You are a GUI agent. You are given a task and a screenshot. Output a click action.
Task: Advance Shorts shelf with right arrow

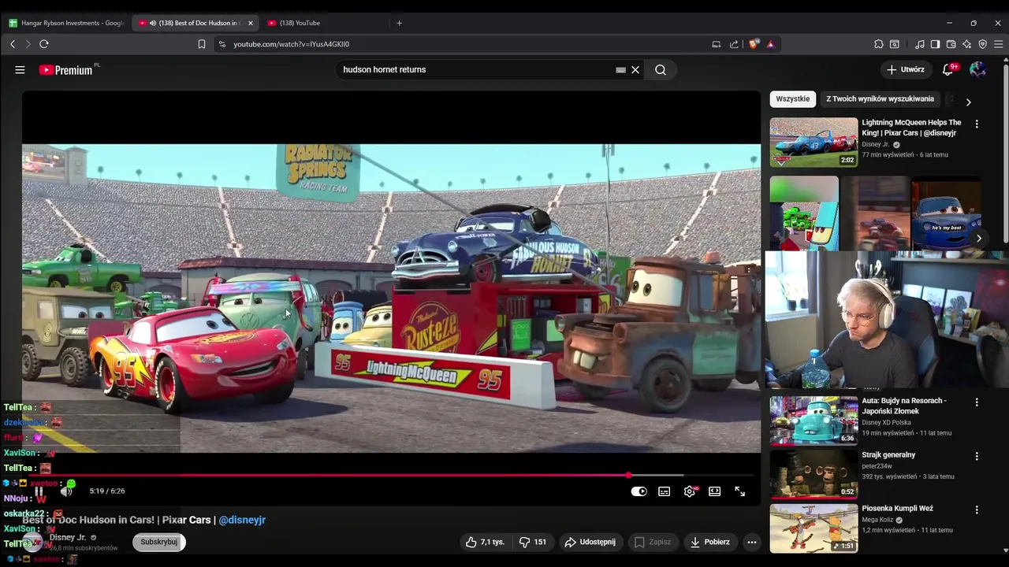click(979, 238)
